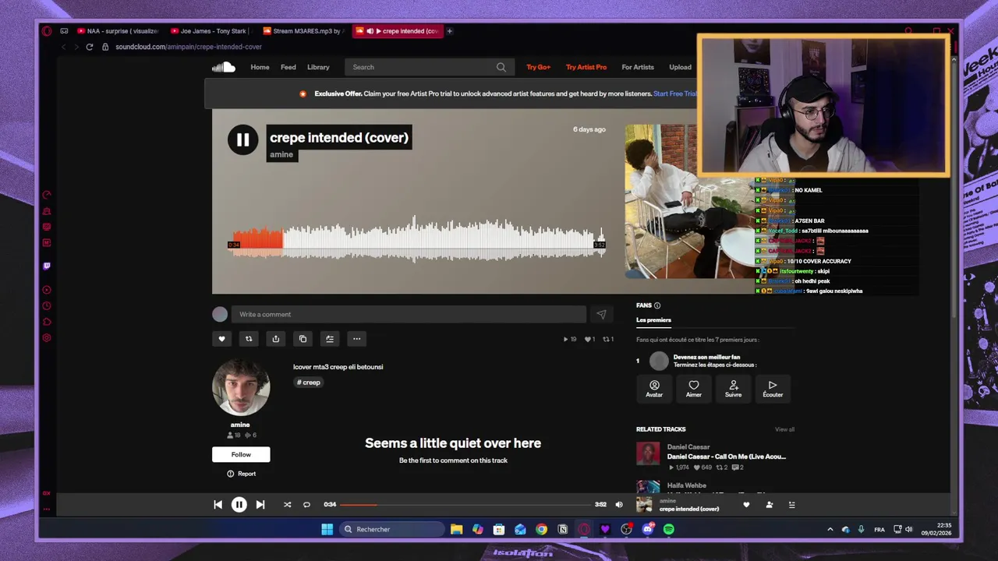
Task: Open the Feed nav item
Action: 288,67
